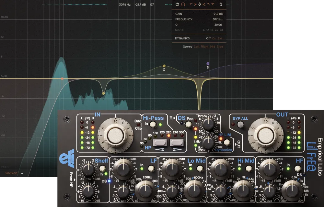Engage the Hi-Pass In button
The width and height of the screenshot is (324, 207).
tap(153, 124)
